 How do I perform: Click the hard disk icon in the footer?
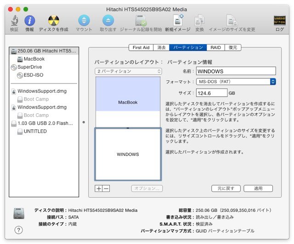tap(19, 213)
